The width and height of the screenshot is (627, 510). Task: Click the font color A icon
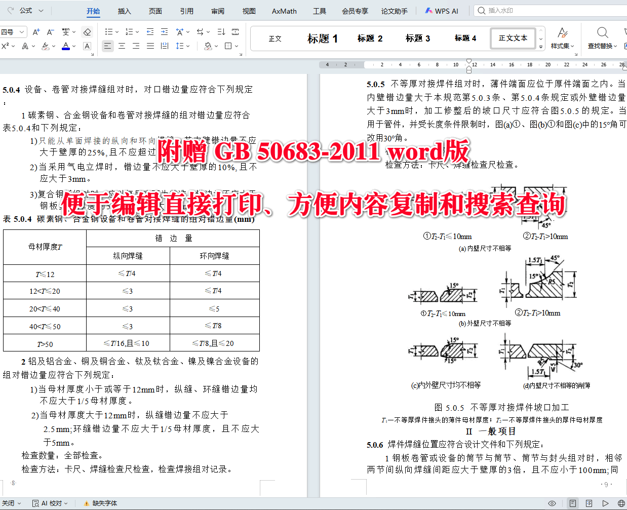(x=66, y=46)
